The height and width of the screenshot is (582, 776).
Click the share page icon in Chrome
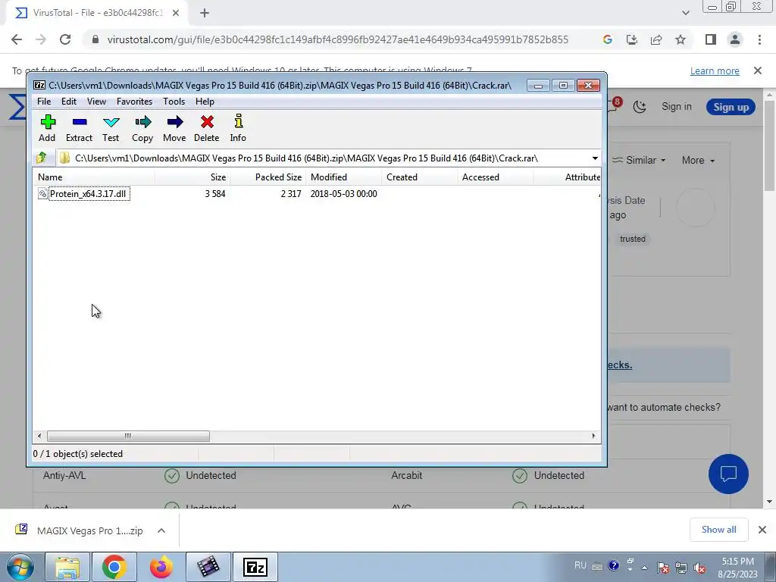656,39
